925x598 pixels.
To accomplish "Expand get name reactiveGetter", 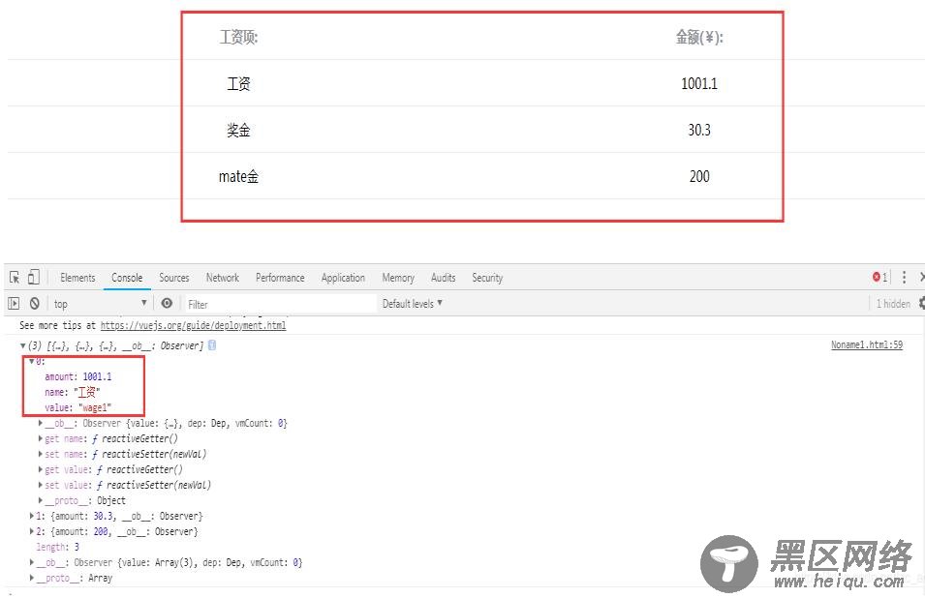I will (40, 438).
